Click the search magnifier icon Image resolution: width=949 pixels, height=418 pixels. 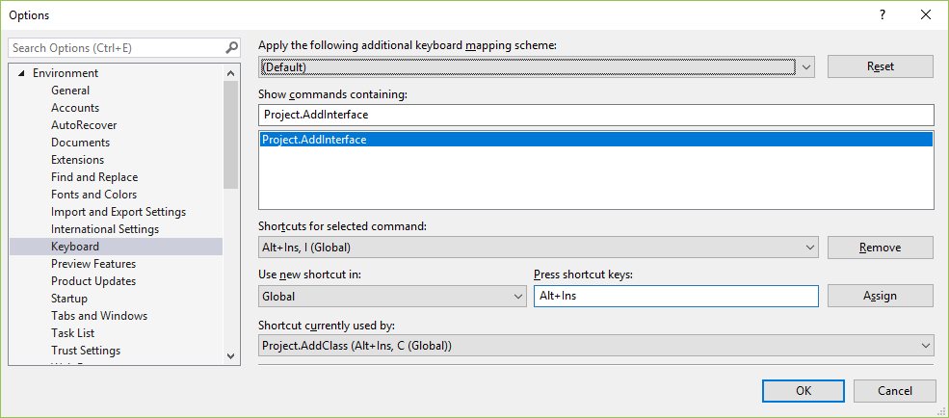click(231, 47)
